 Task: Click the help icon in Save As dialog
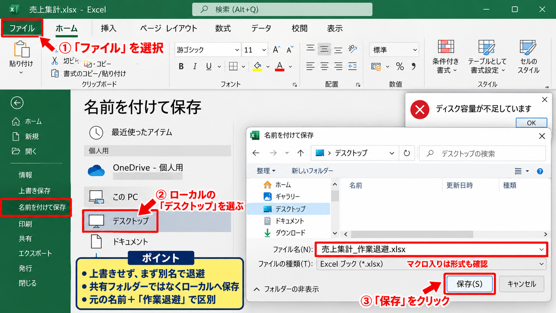click(540, 171)
